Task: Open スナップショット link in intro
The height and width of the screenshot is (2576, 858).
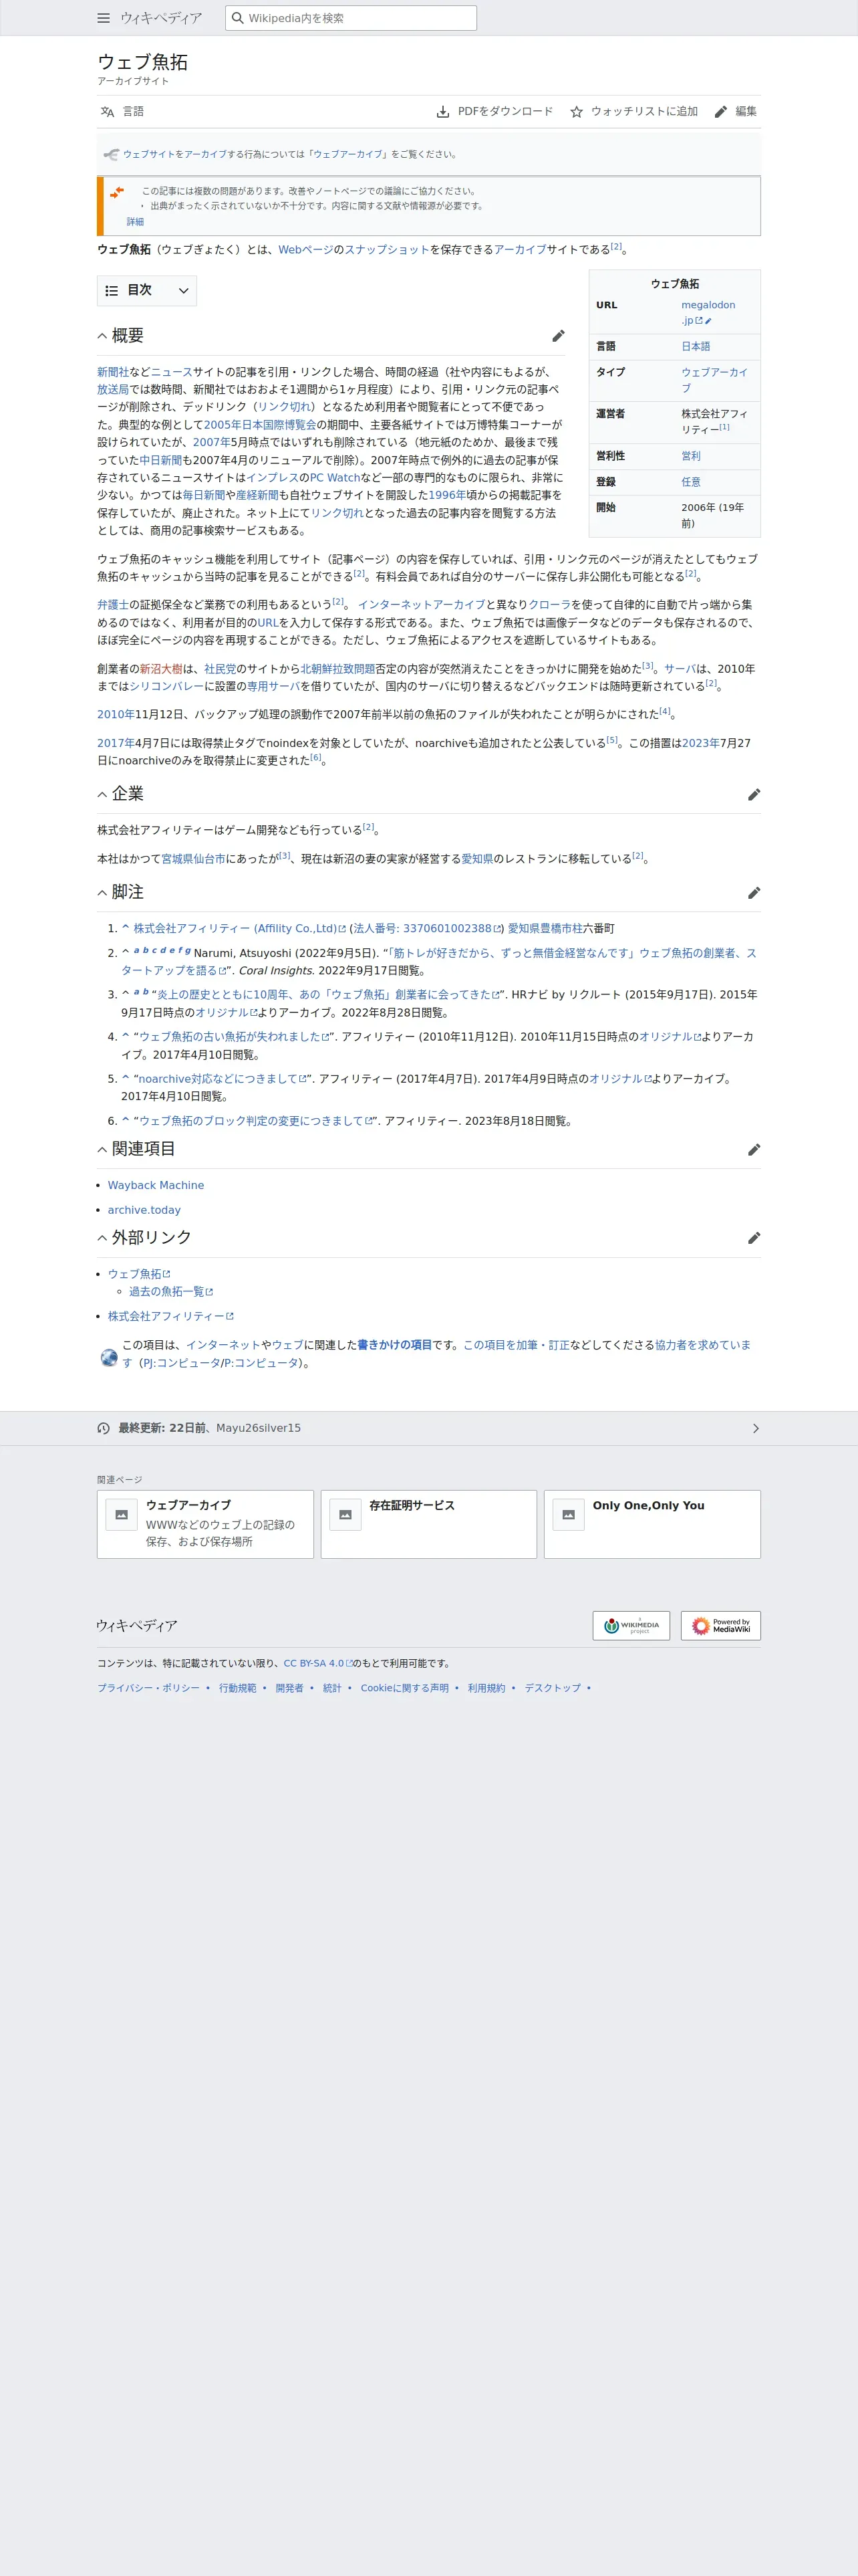Action: point(388,250)
